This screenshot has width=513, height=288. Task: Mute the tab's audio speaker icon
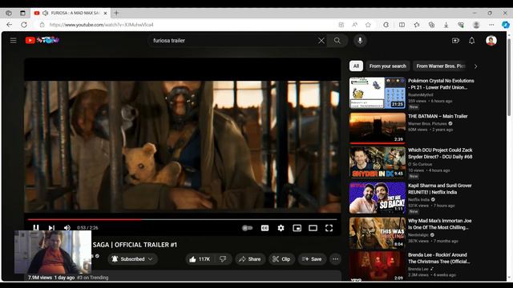click(x=45, y=13)
